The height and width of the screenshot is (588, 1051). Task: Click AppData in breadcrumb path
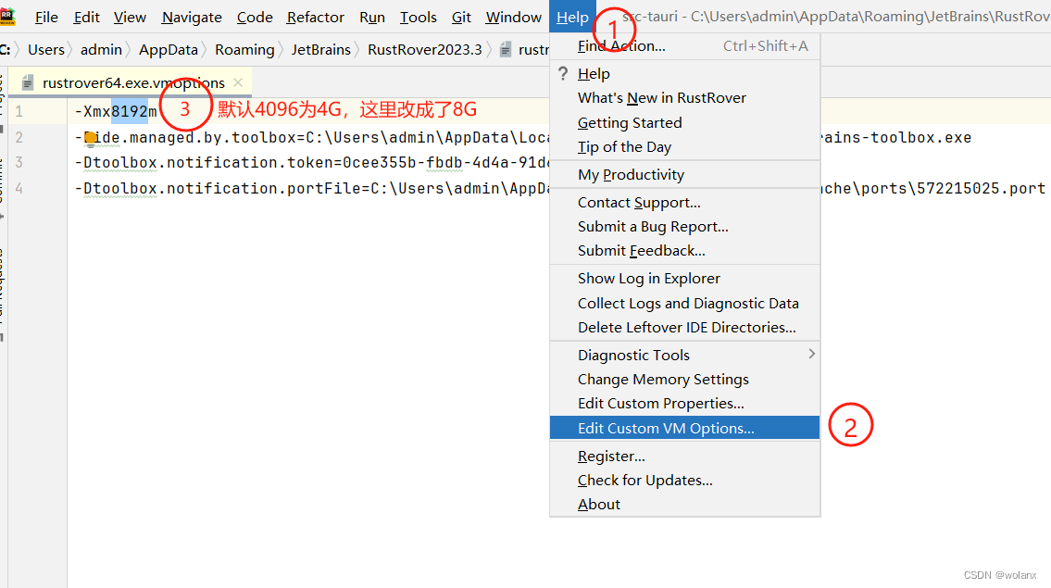tap(169, 50)
